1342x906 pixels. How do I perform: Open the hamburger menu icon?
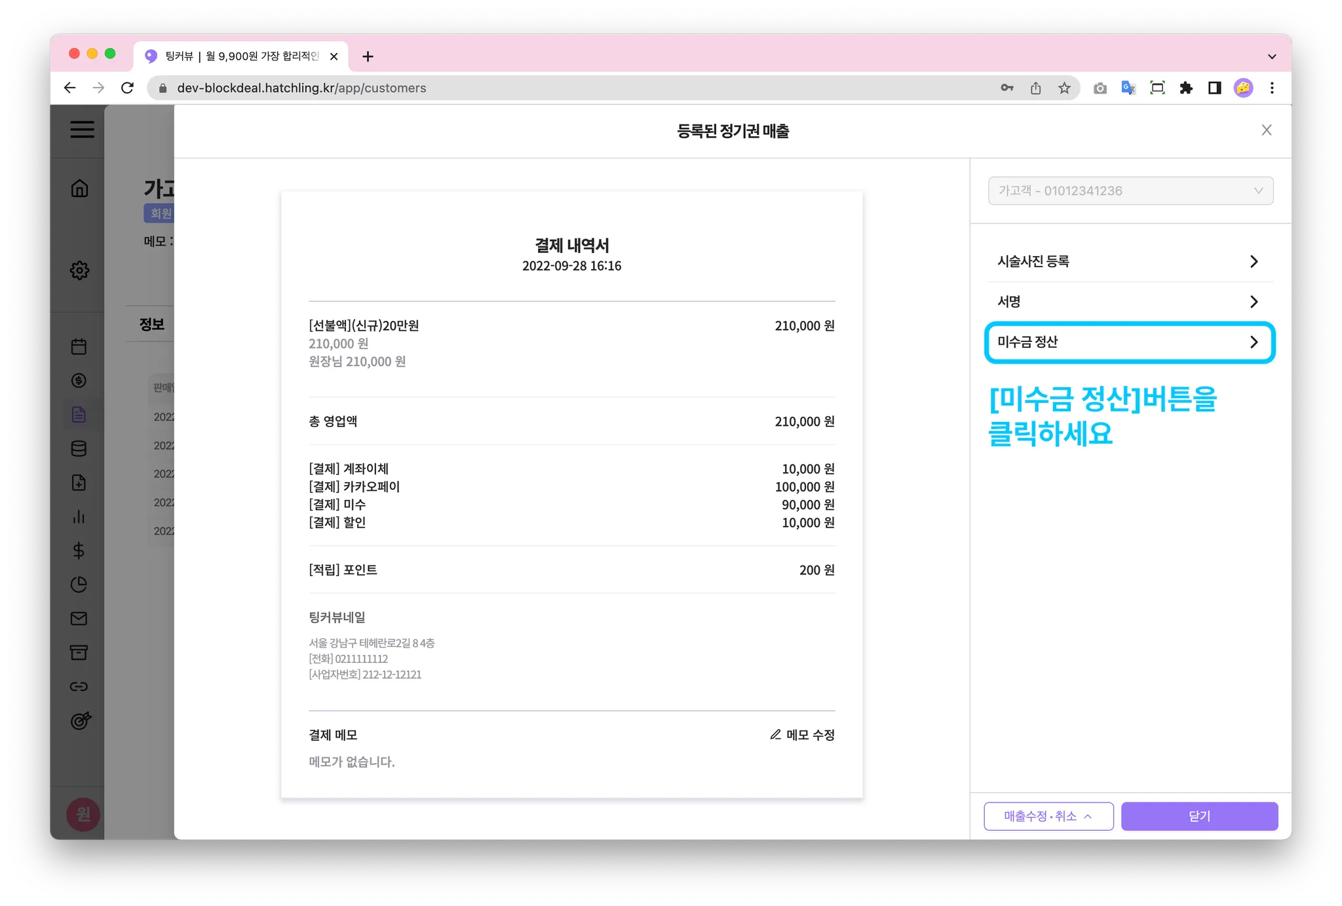coord(82,130)
